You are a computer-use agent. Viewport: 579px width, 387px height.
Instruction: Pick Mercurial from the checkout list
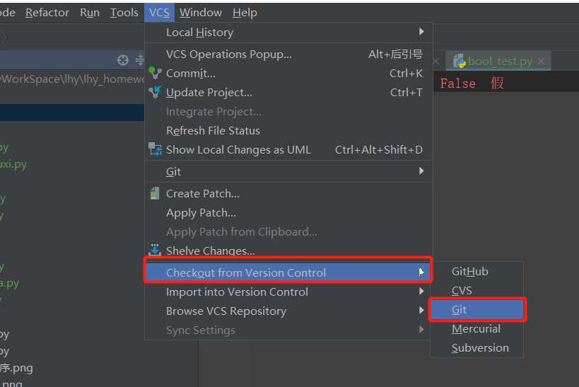[476, 329]
